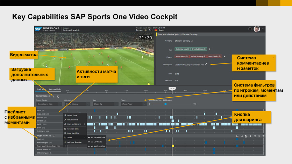Click the trash icon in Target Tracks toolbar
292x164 pixels.
264,136
